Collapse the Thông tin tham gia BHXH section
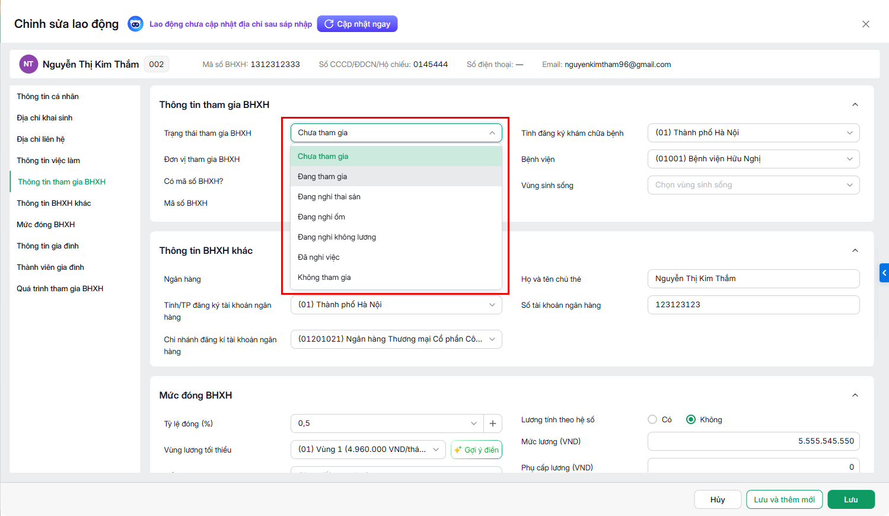Viewport: 889px width, 516px height. 855,104
